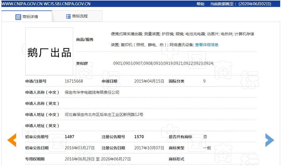This screenshot has height=166, width=281.
Task: Click the list icon beside 商标详情
Action: pos(18,17)
